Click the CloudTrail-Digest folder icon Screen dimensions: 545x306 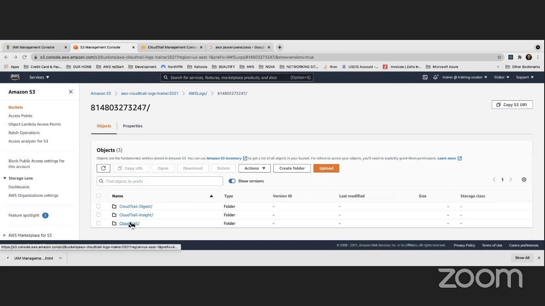pos(114,207)
